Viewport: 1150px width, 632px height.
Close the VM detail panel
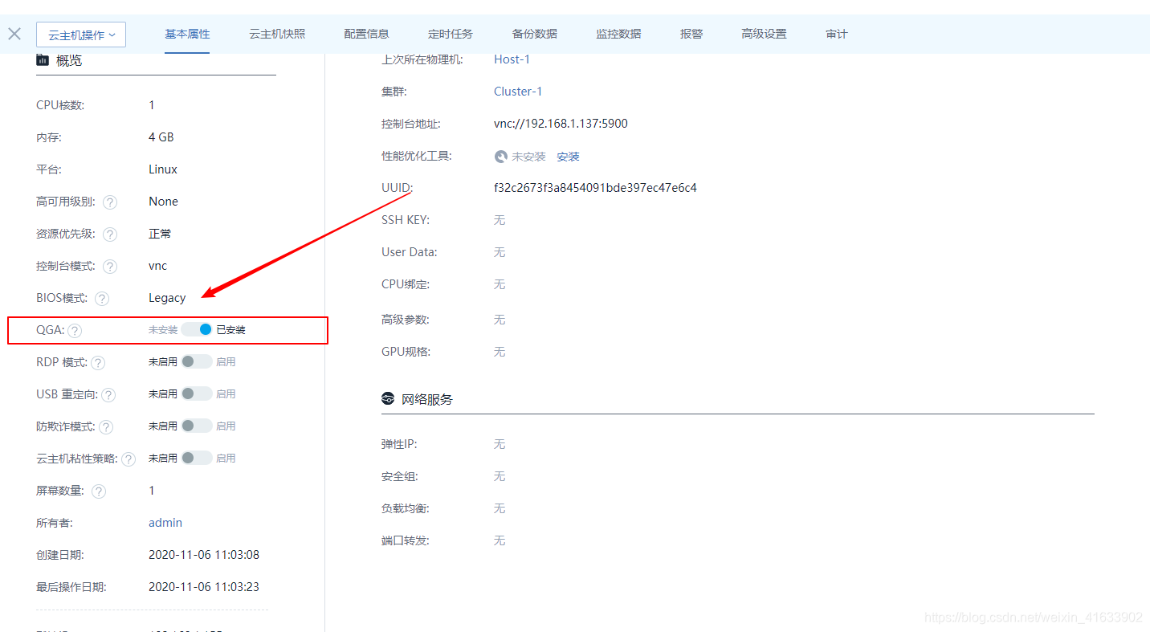tap(14, 34)
